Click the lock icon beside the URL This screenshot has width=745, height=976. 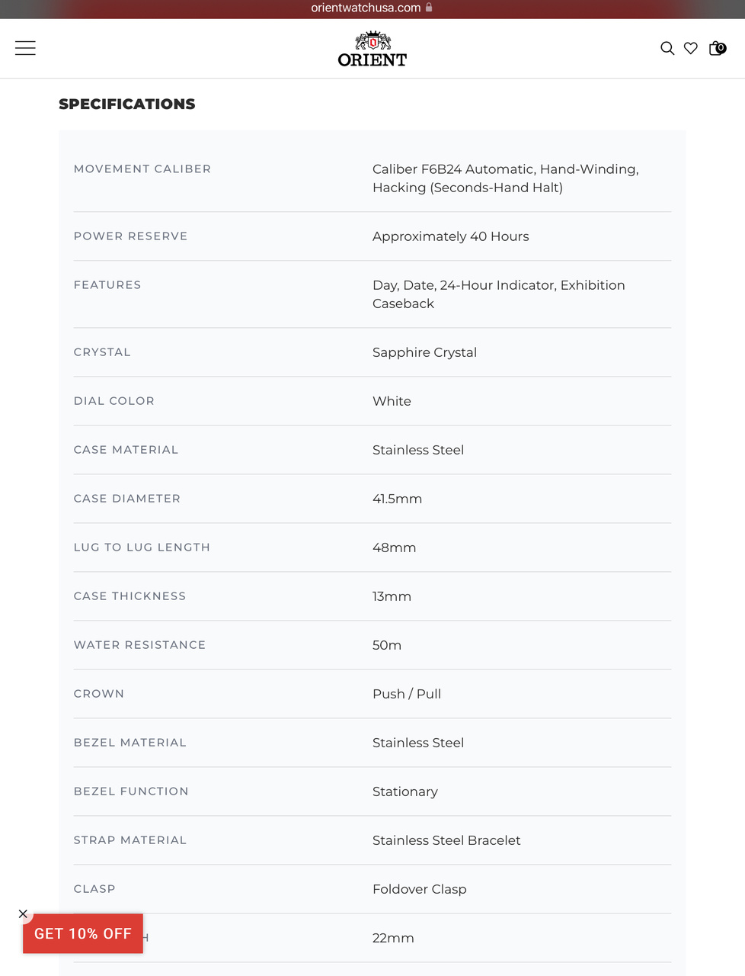[x=429, y=8]
